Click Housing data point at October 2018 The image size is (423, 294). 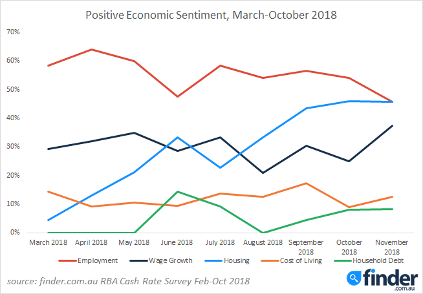[x=349, y=101]
